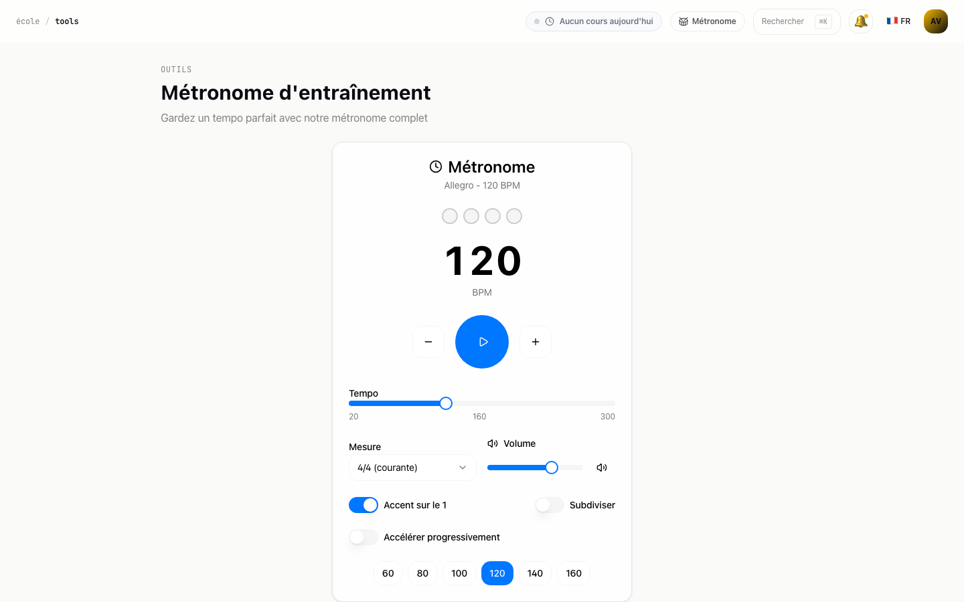Open the Métronome shortcut in the header
964x602 pixels.
[708, 21]
